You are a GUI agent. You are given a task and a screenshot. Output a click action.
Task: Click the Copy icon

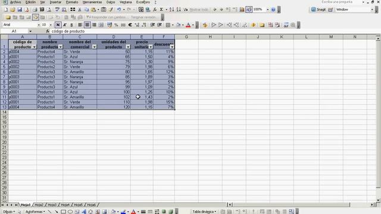click(86, 10)
